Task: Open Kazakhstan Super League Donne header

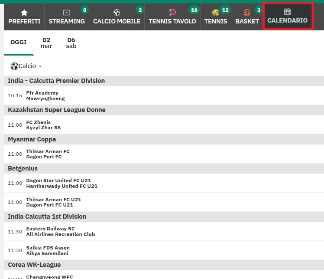Action: click(x=164, y=110)
